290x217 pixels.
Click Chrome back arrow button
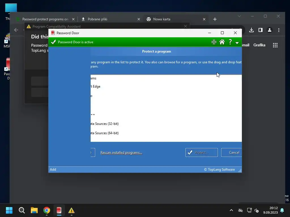click(x=16, y=30)
